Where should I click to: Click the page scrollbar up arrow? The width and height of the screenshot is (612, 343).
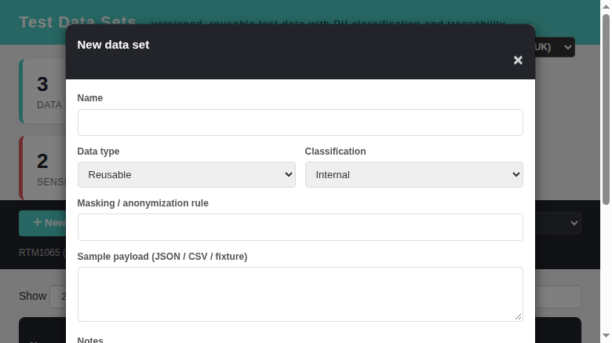pyautogui.click(x=606, y=6)
